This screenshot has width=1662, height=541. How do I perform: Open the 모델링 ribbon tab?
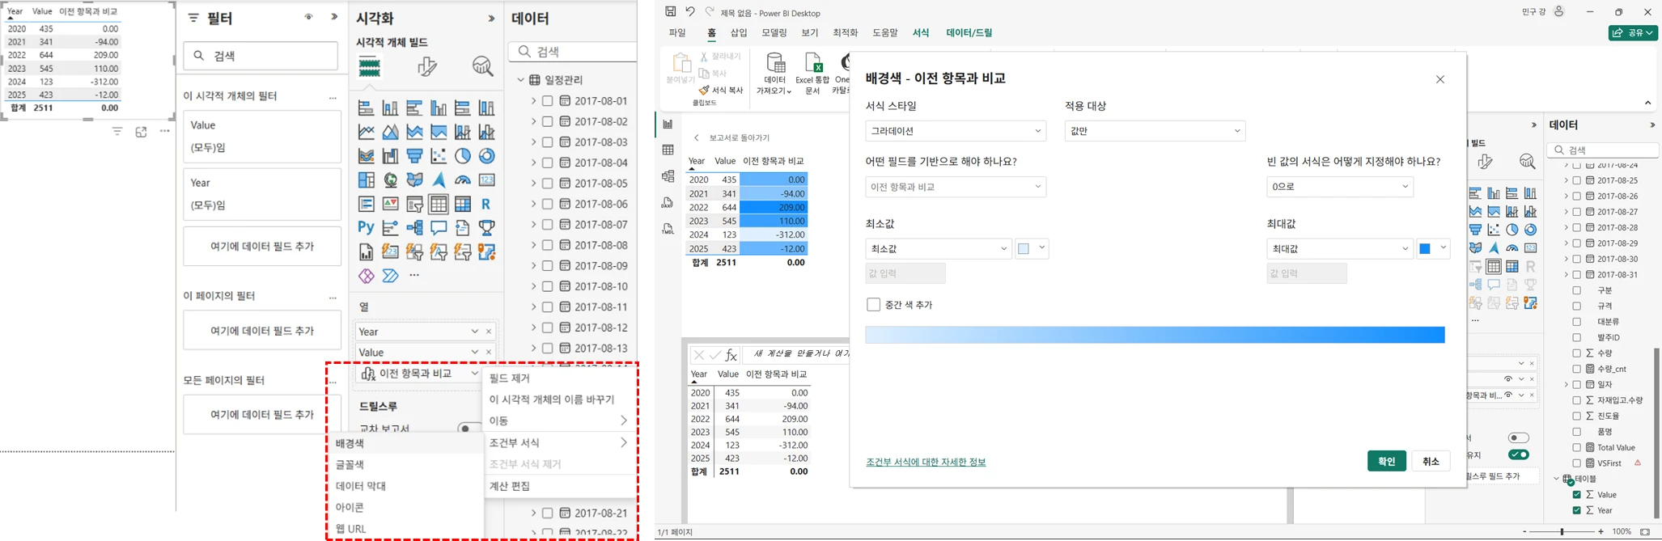tap(774, 33)
